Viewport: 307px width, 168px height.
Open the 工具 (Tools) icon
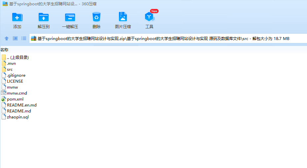coord(149,17)
